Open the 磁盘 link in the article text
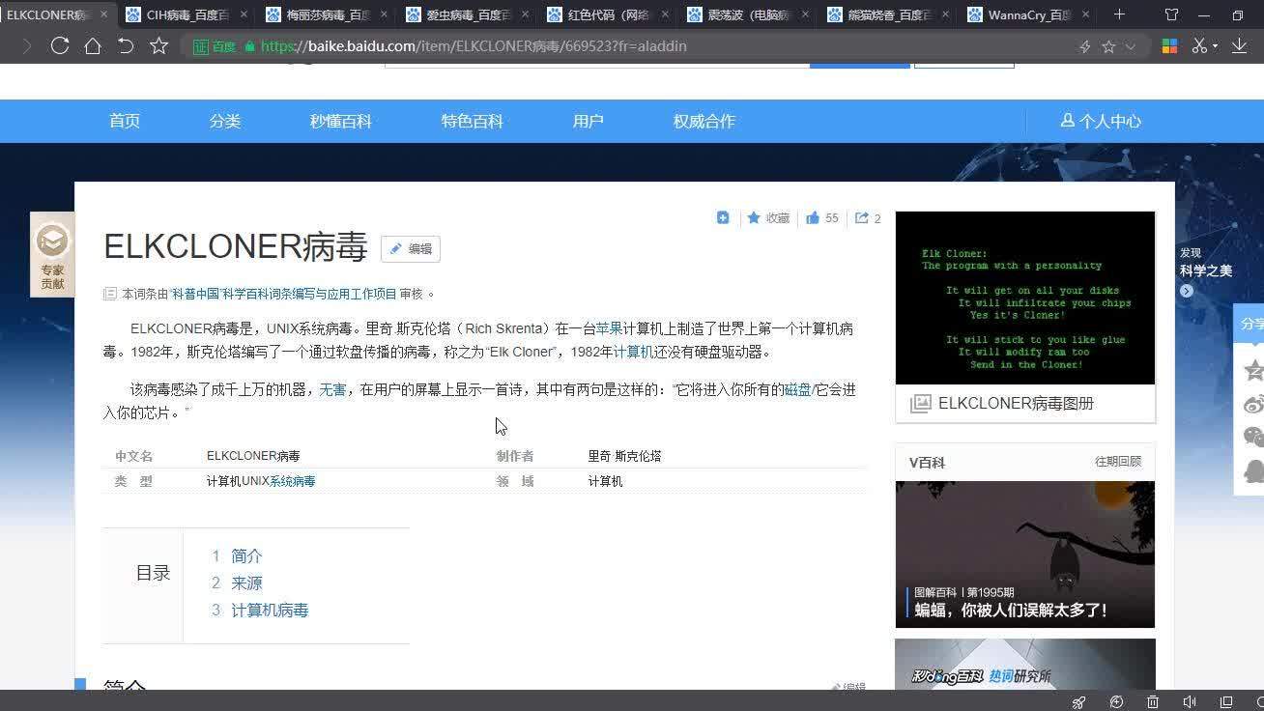This screenshot has height=711, width=1264. pyautogui.click(x=798, y=389)
